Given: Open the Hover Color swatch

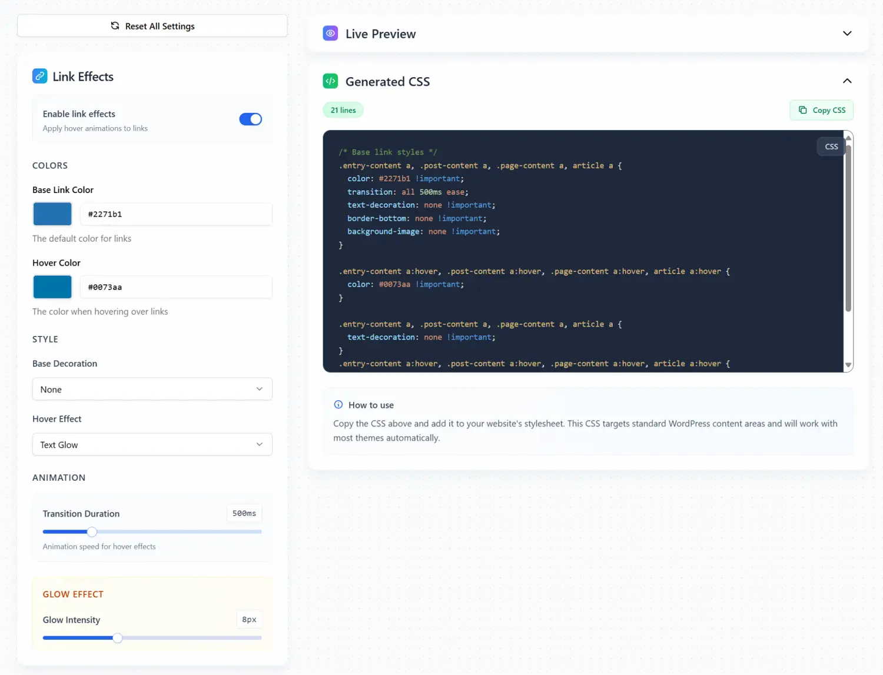Looking at the screenshot, I should pos(52,287).
